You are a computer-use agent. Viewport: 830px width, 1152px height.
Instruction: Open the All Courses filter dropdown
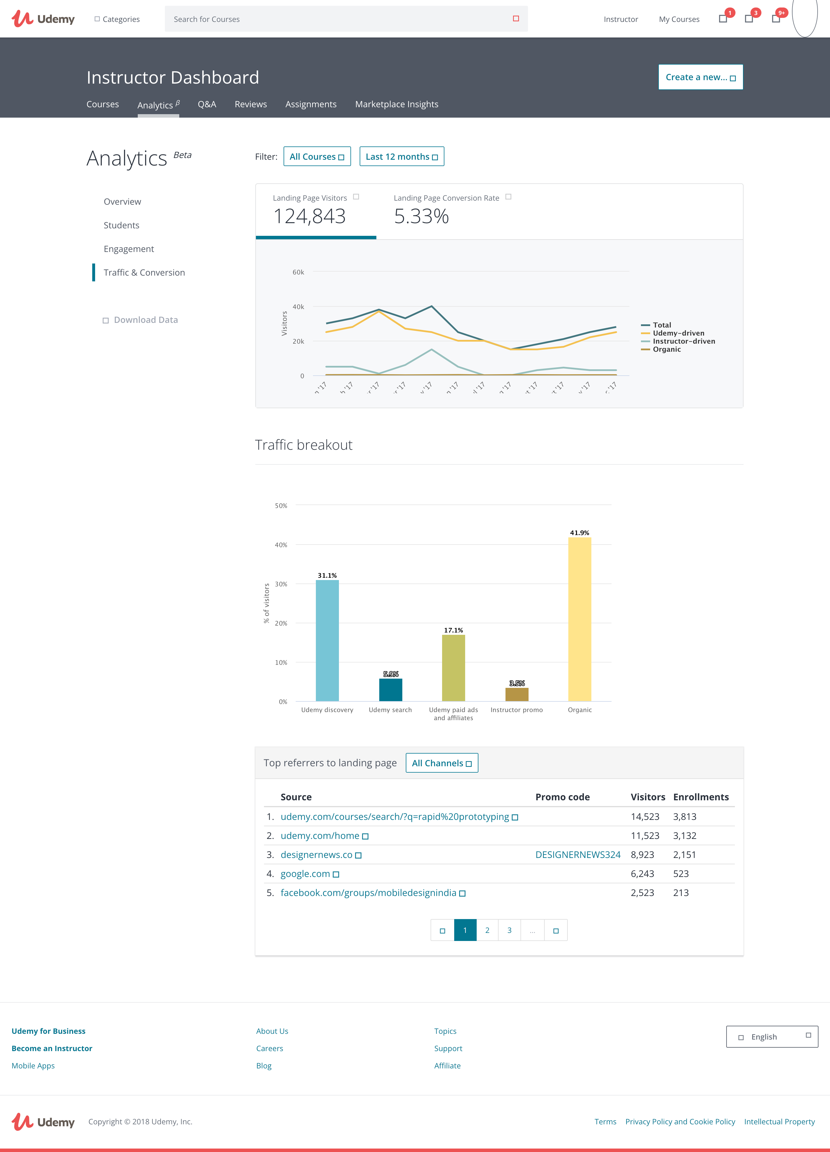coord(317,157)
